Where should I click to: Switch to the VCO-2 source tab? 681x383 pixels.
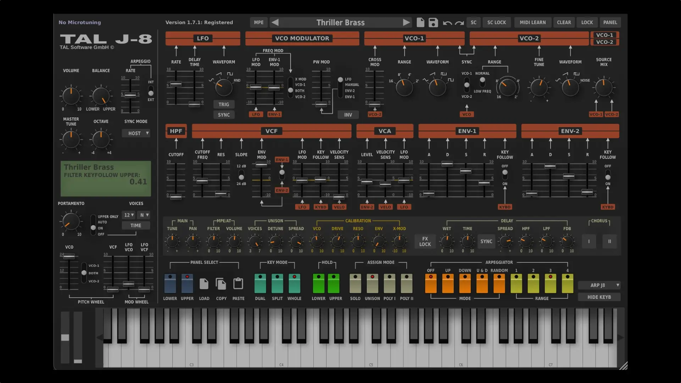tap(604, 42)
